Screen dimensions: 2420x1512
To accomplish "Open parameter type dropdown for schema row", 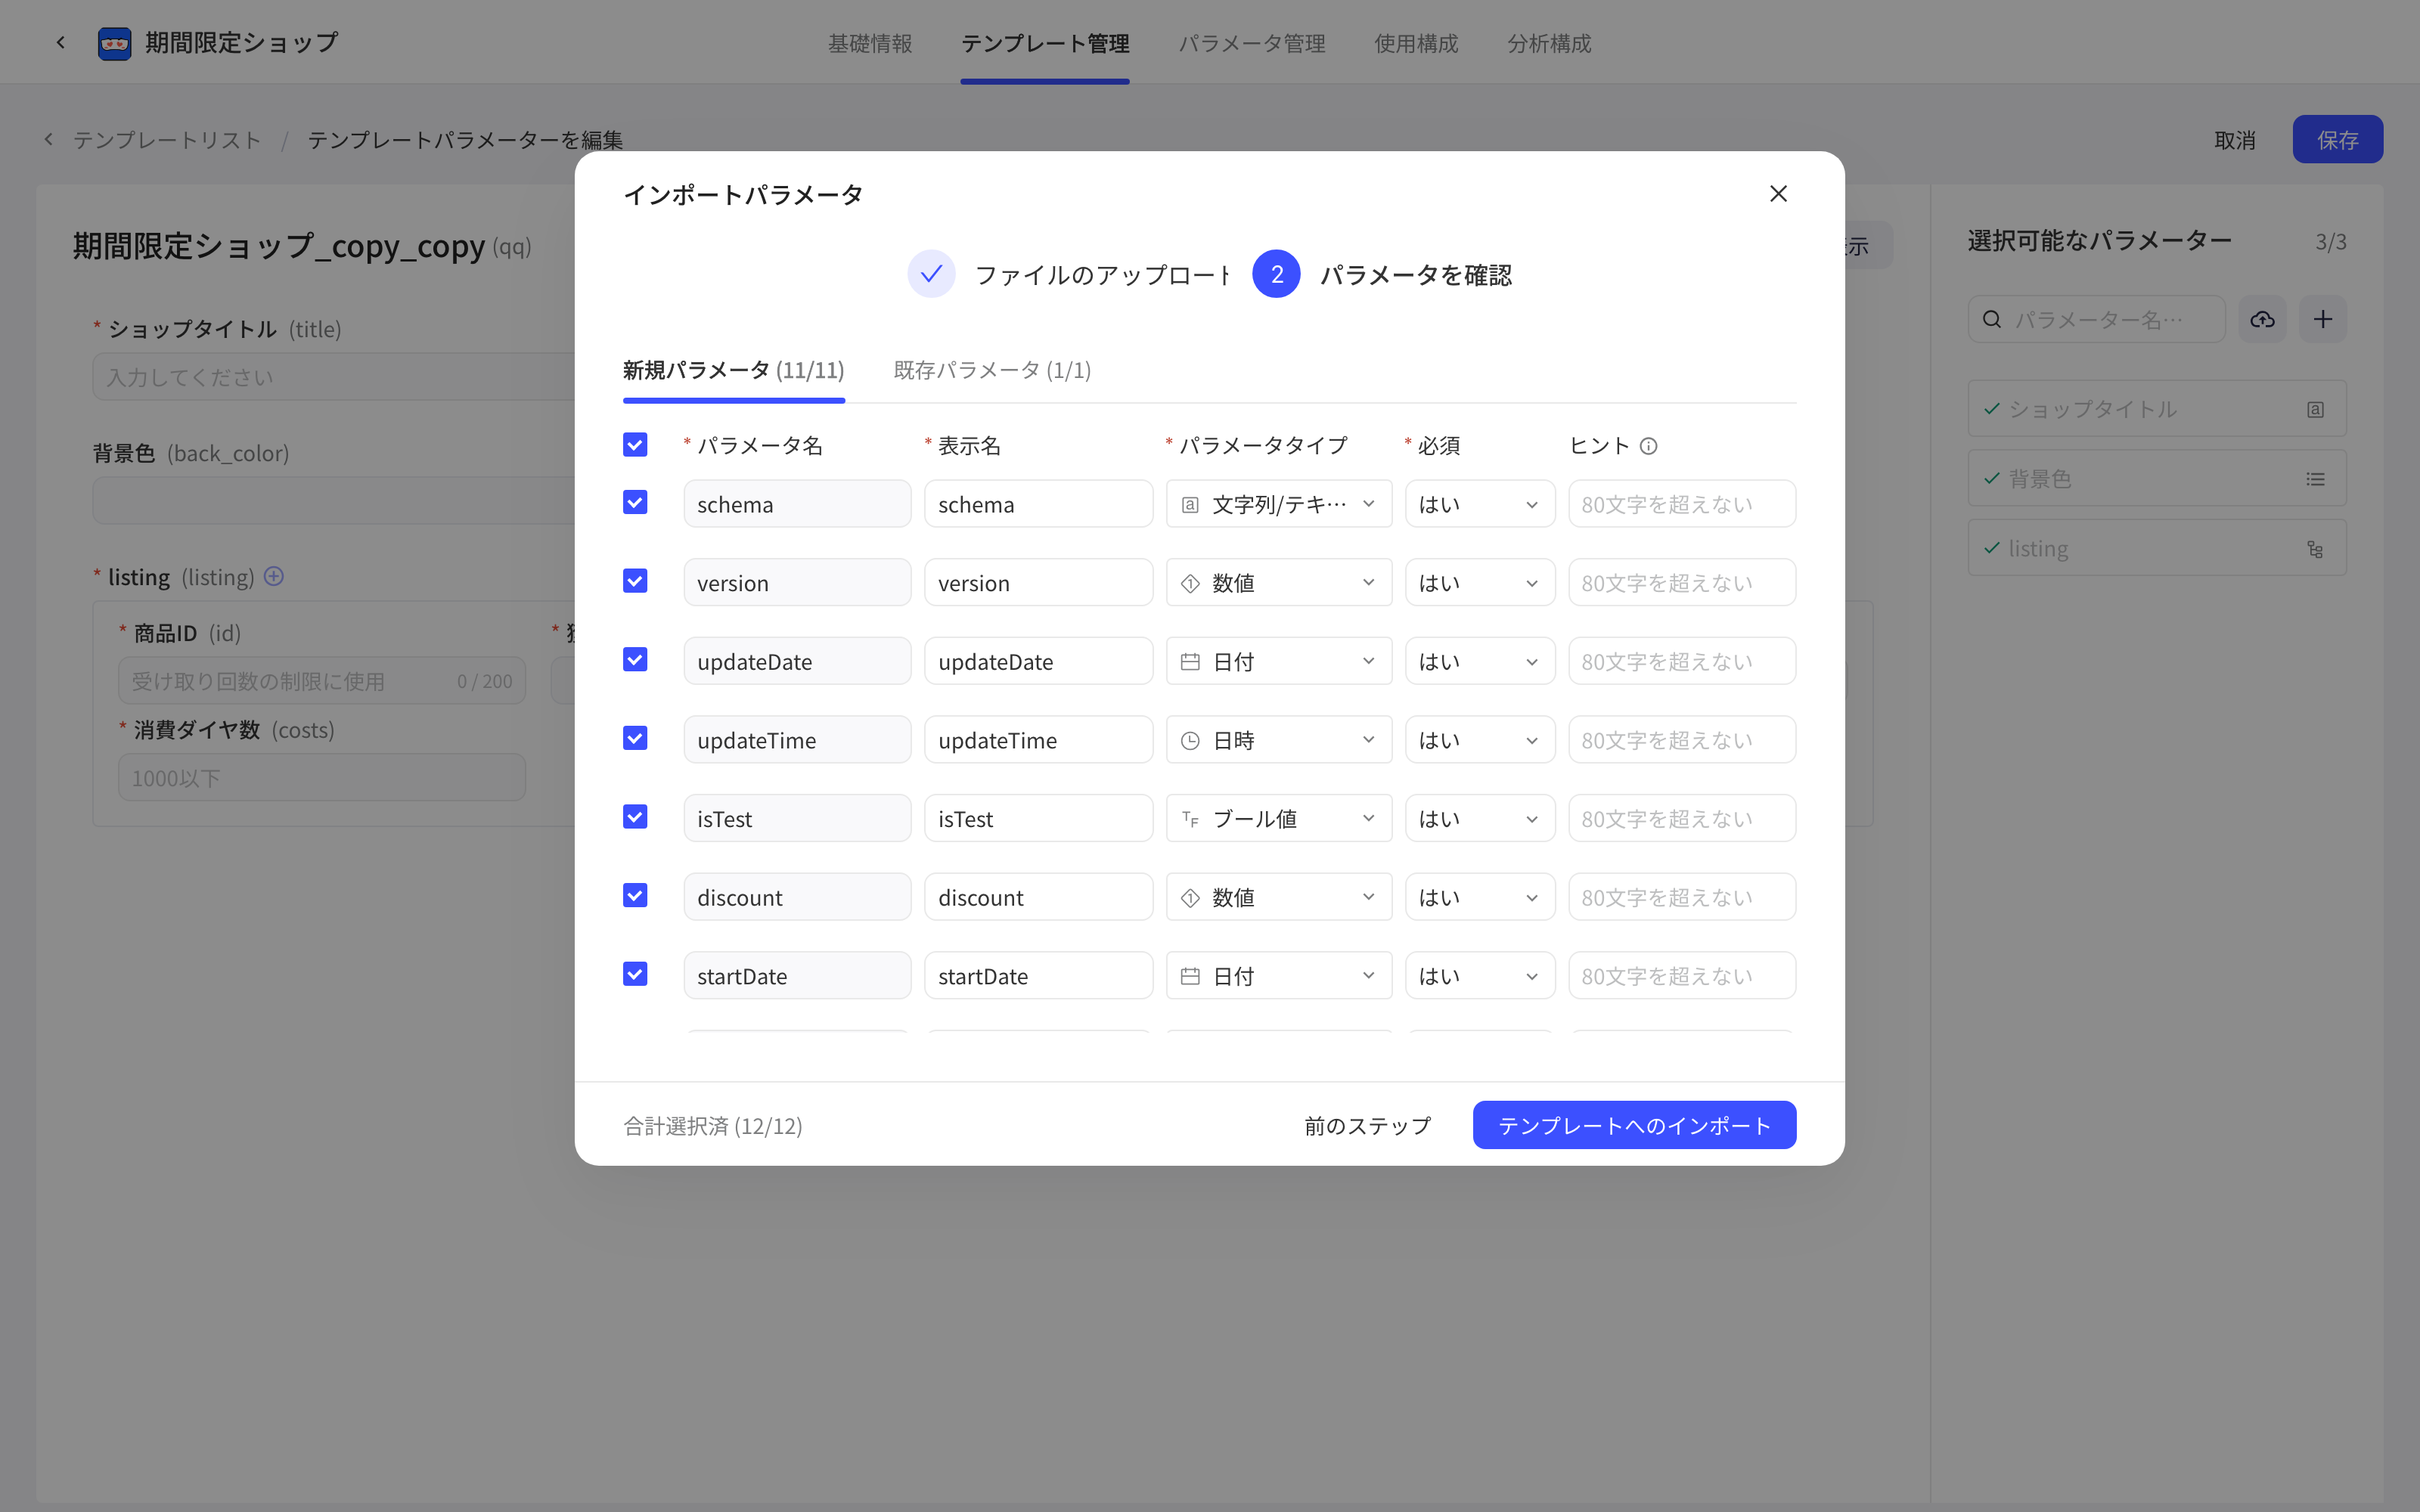I will click(1279, 504).
